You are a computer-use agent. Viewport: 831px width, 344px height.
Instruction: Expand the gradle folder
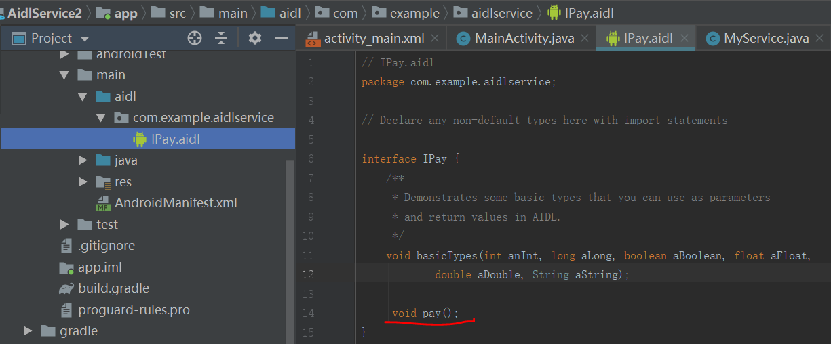coord(28,331)
